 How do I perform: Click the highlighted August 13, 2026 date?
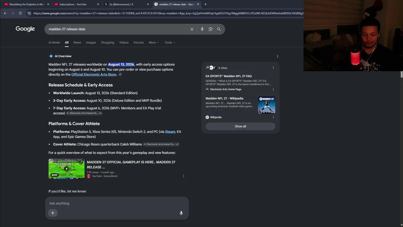(x=121, y=64)
